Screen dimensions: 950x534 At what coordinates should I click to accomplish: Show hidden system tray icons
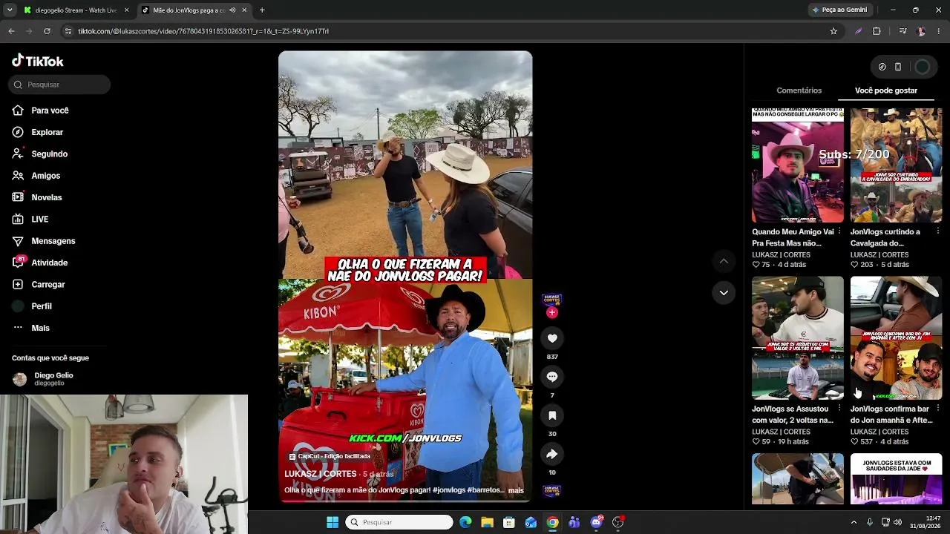(x=854, y=522)
